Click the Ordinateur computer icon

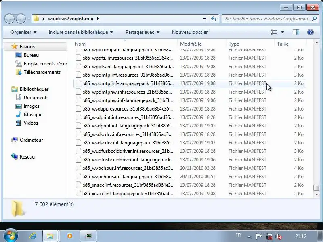point(15,140)
